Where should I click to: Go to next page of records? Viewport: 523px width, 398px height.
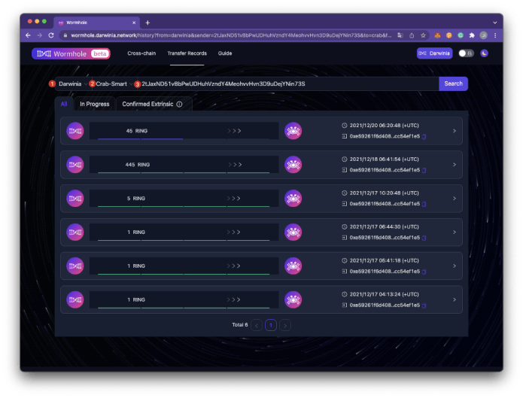point(285,325)
